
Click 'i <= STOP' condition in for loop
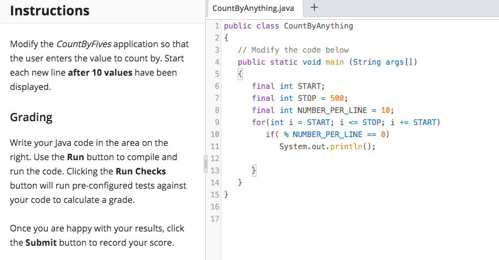[360, 122]
